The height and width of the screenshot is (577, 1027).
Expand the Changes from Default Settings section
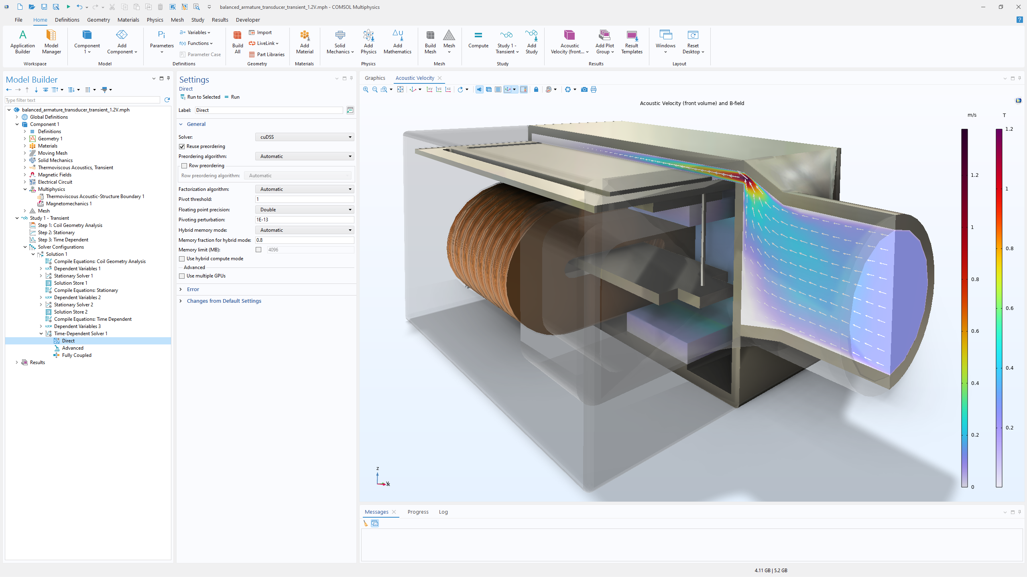(224, 301)
